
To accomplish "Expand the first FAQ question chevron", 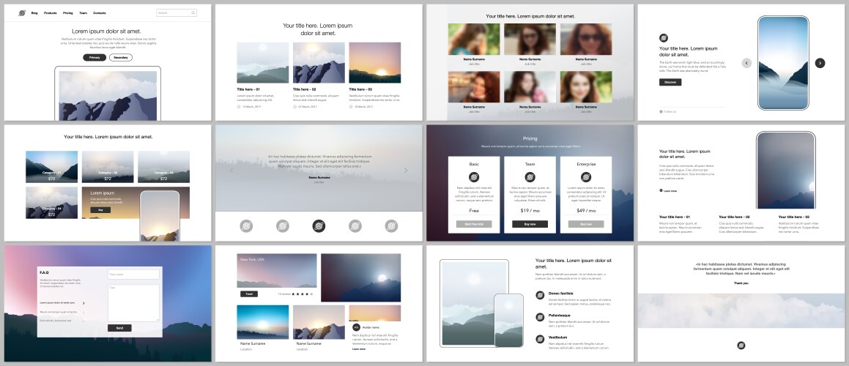I will [x=83, y=302].
